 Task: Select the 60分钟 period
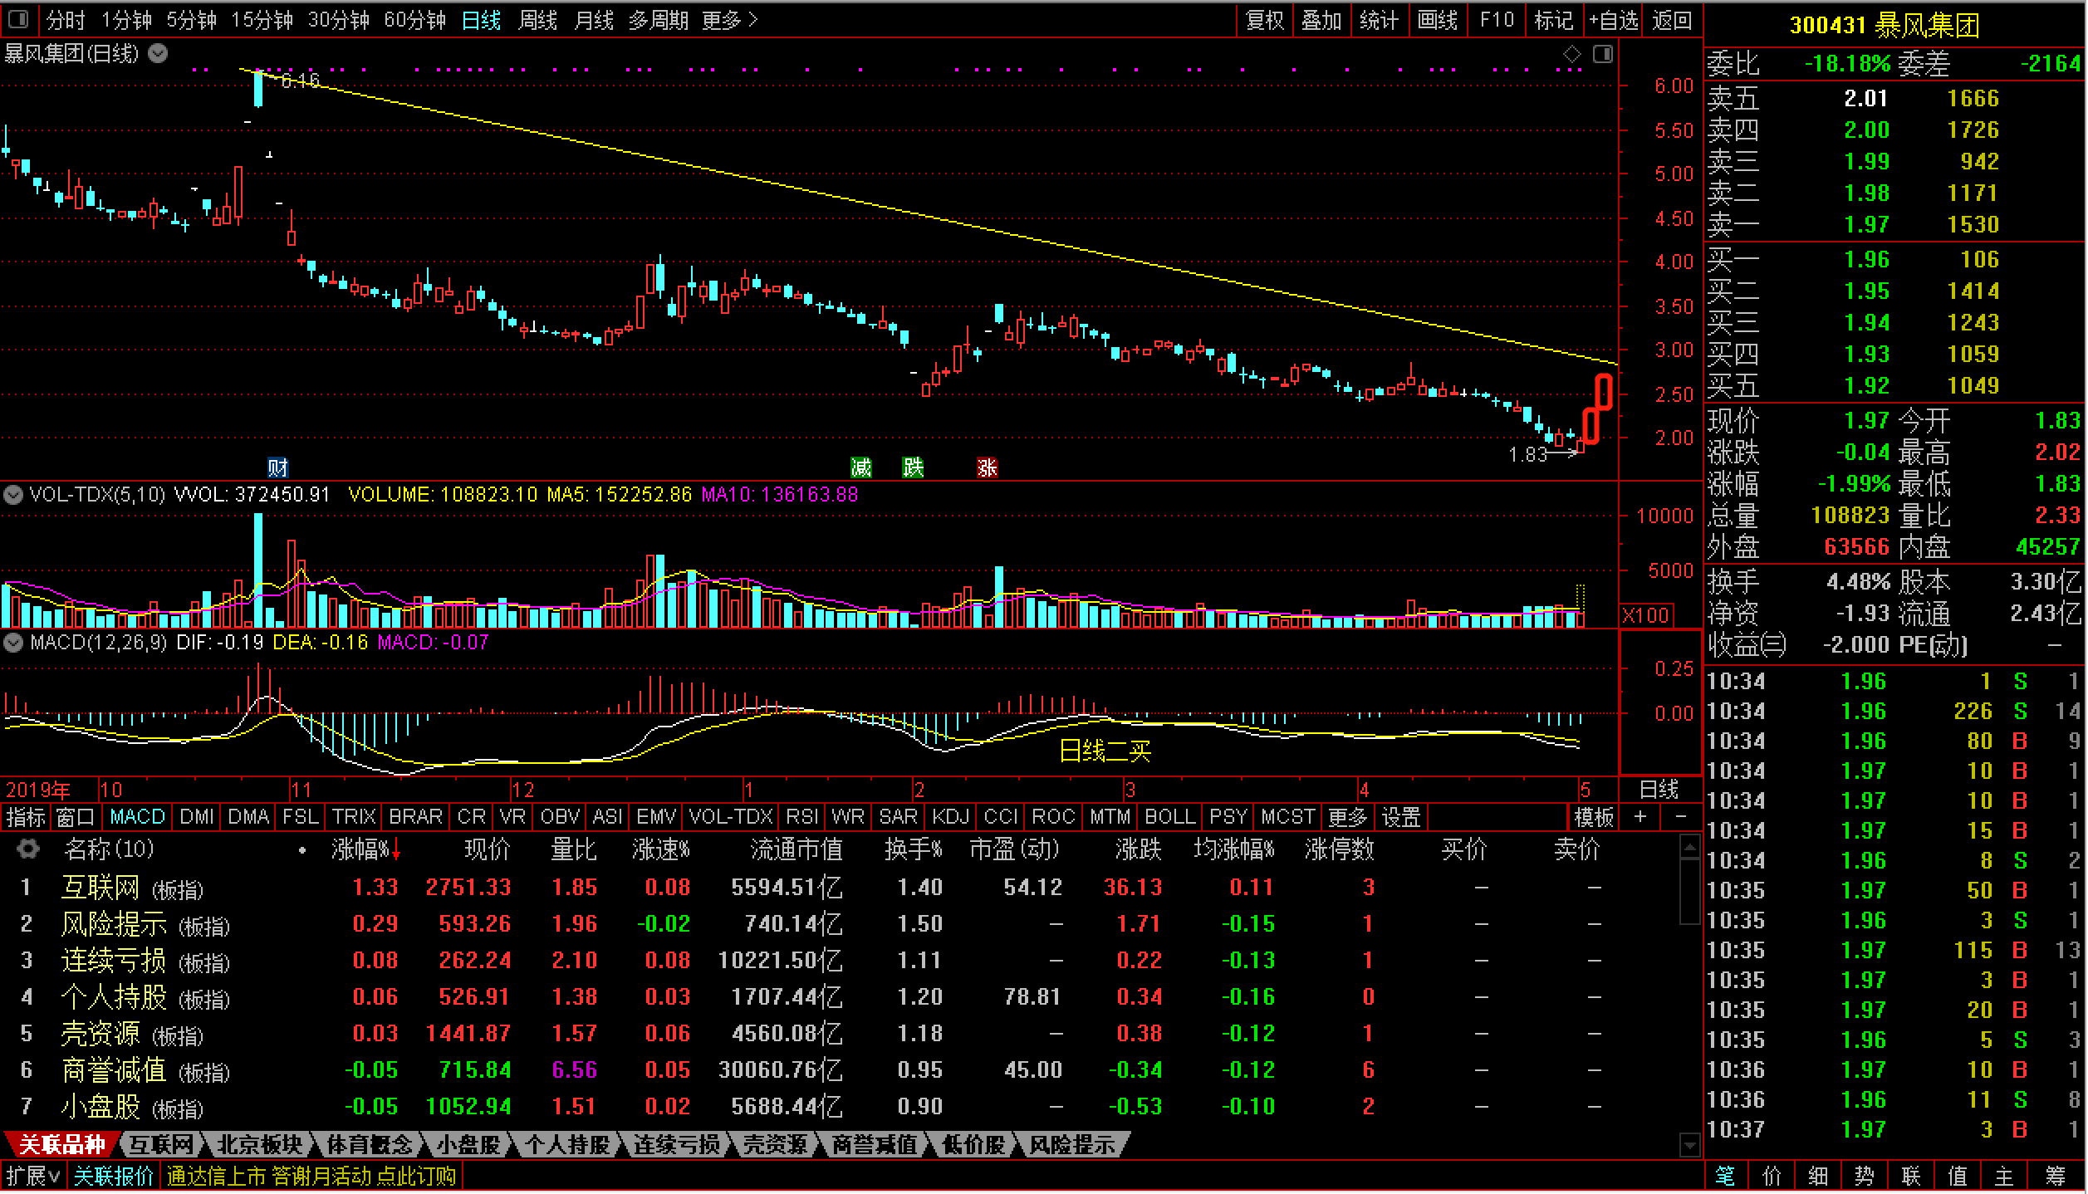[414, 20]
